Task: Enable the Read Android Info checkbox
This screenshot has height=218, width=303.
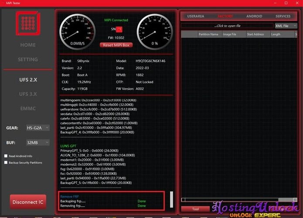Action: 6,156
